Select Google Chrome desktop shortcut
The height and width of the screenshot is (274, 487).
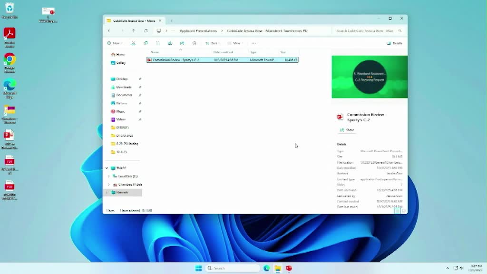coord(10,63)
